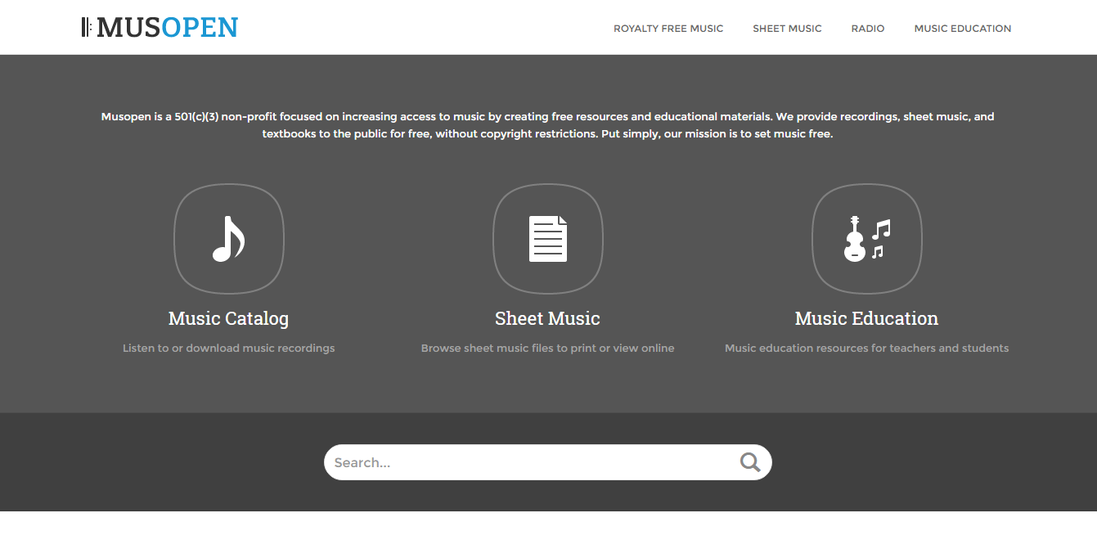The height and width of the screenshot is (540, 1097).
Task: Go to the Radio nav item
Action: (868, 29)
